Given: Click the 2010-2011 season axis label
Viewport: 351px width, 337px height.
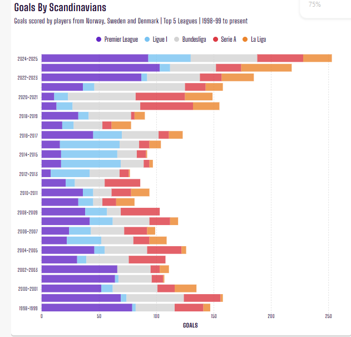Looking at the screenshot, I should coord(27,193).
